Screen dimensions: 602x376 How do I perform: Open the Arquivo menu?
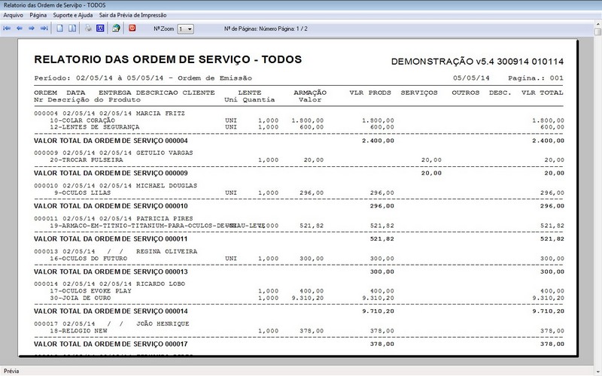(14, 15)
